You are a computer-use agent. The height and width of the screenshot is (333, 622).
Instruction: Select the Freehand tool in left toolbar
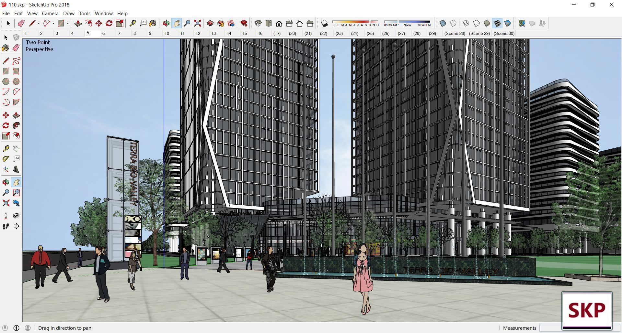(16, 61)
